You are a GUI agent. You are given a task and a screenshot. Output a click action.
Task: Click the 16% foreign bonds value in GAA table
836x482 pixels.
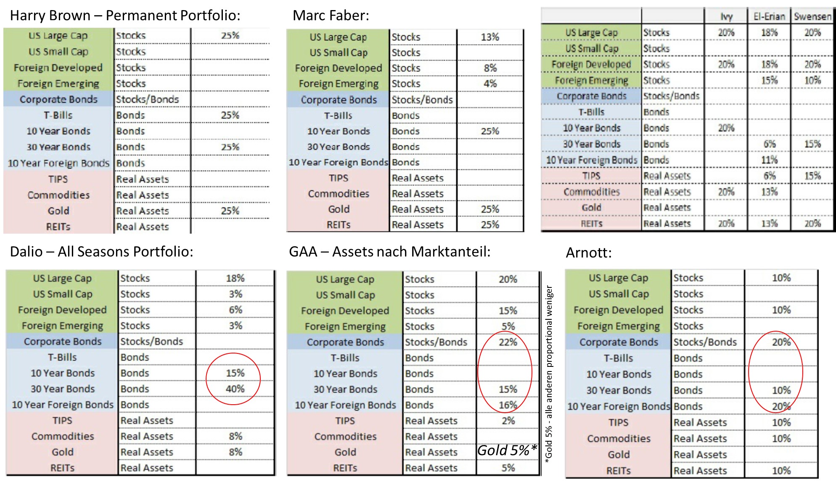[508, 405]
